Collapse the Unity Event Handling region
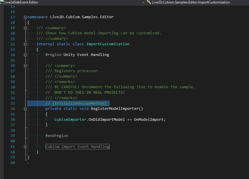249x179 pixels. pos(25,55)
